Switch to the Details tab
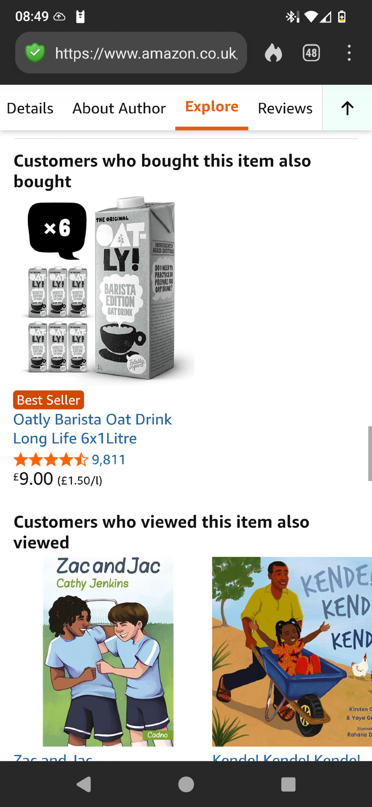The height and width of the screenshot is (807, 372). [x=30, y=108]
